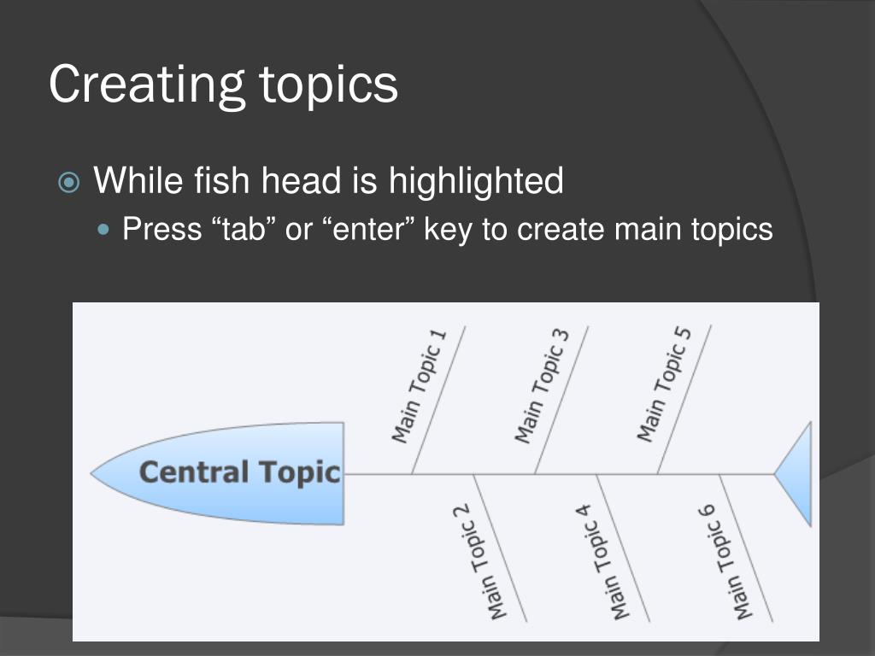Select the Main Topic 3 label

click(542, 386)
